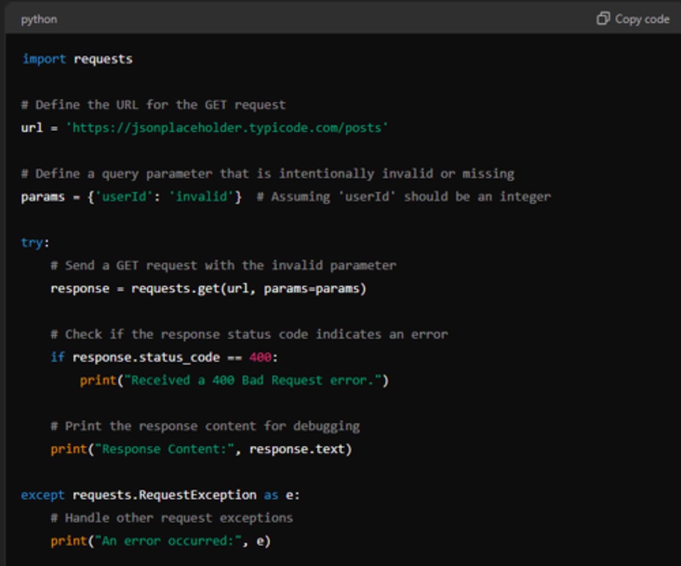This screenshot has height=566, width=681.
Task: Click the except keyword
Action: click(43, 495)
